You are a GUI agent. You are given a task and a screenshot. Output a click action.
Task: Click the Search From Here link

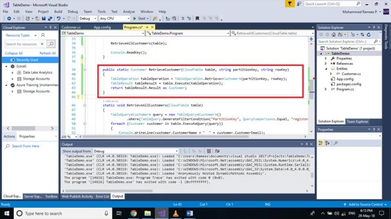25,146
